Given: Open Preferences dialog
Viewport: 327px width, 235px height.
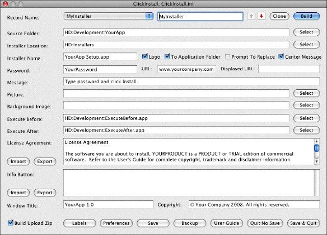Looking at the screenshot, I should 116,223.
